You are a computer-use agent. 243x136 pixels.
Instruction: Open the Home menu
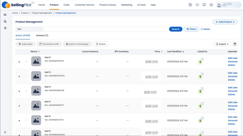point(42,5)
